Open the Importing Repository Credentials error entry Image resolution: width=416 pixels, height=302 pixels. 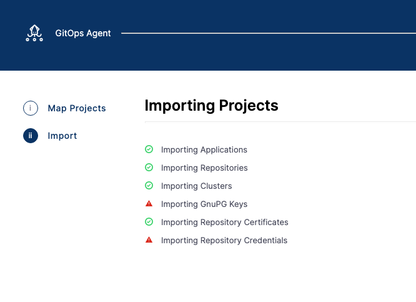pyautogui.click(x=224, y=241)
